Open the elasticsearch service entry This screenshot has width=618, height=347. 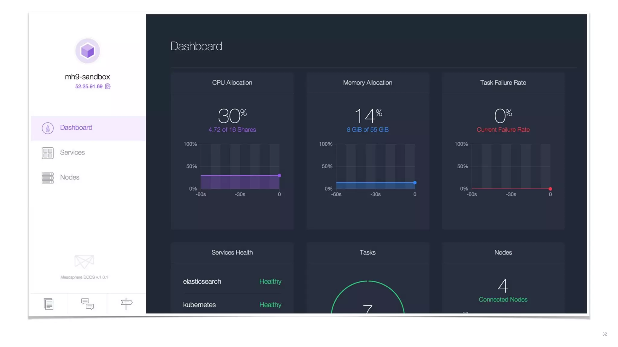click(202, 281)
